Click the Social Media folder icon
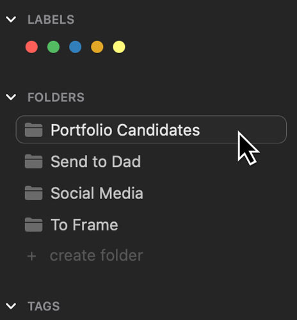Screen dimensions: 297x320 [x=33, y=193]
